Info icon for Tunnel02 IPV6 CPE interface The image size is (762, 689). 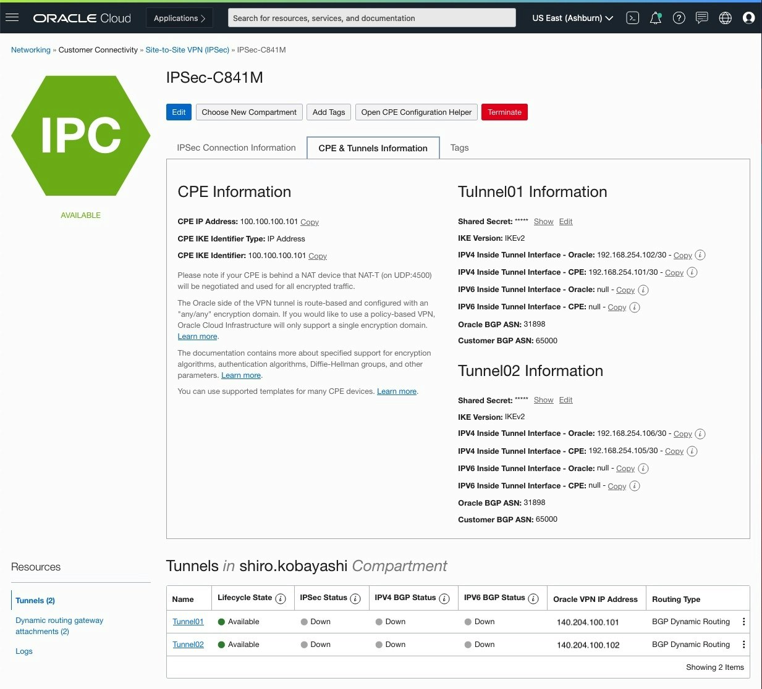pos(635,486)
